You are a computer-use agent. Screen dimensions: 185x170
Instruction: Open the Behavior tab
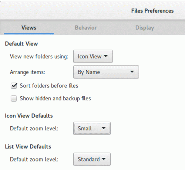(86, 27)
